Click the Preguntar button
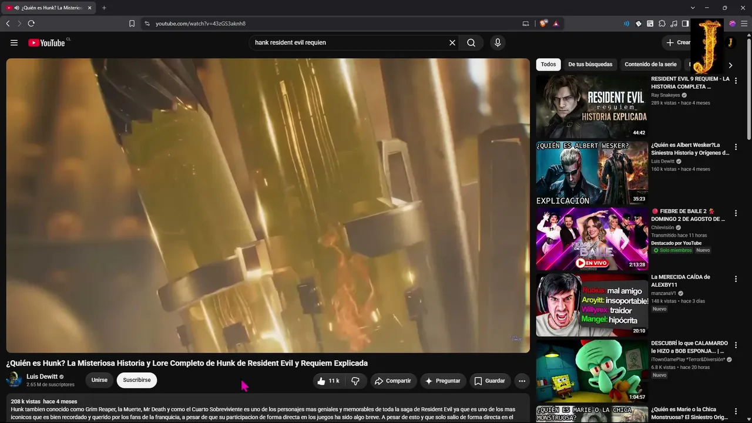 tap(443, 381)
